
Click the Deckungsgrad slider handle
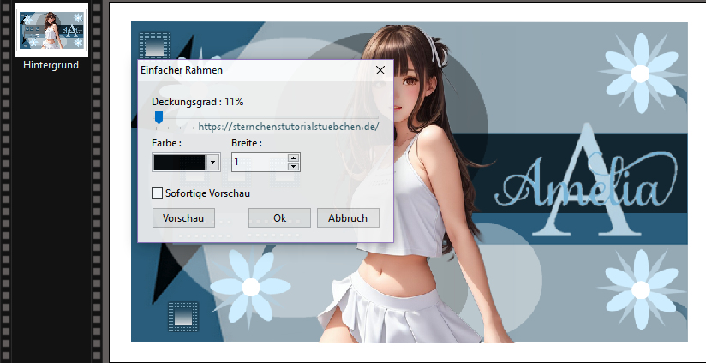click(159, 118)
